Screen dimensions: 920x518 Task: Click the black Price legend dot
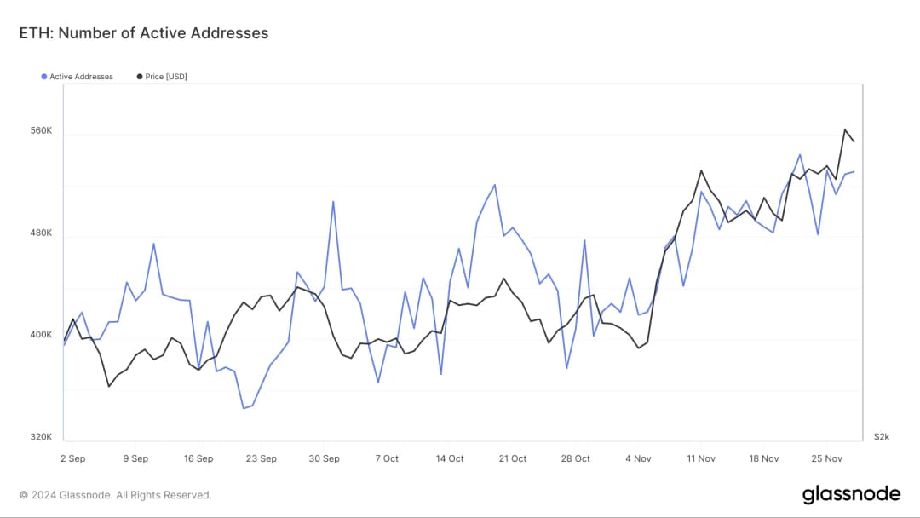140,77
